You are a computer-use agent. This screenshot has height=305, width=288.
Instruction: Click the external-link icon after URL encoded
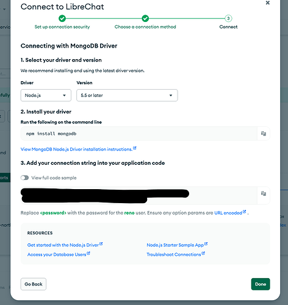tap(245, 212)
